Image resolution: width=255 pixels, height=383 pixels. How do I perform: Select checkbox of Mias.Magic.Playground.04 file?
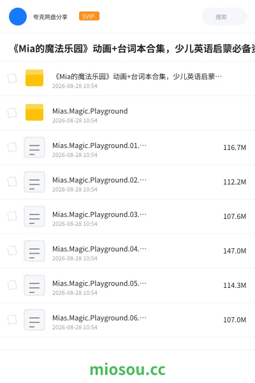coord(12,251)
